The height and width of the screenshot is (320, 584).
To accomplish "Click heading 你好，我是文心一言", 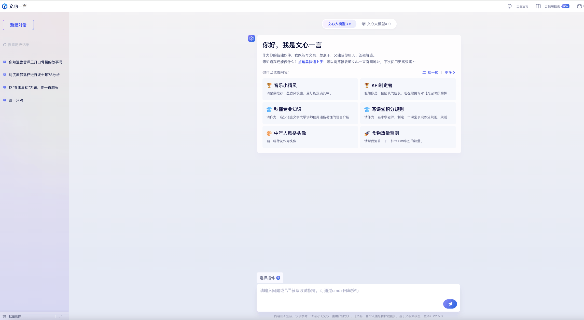I will click(x=292, y=45).
